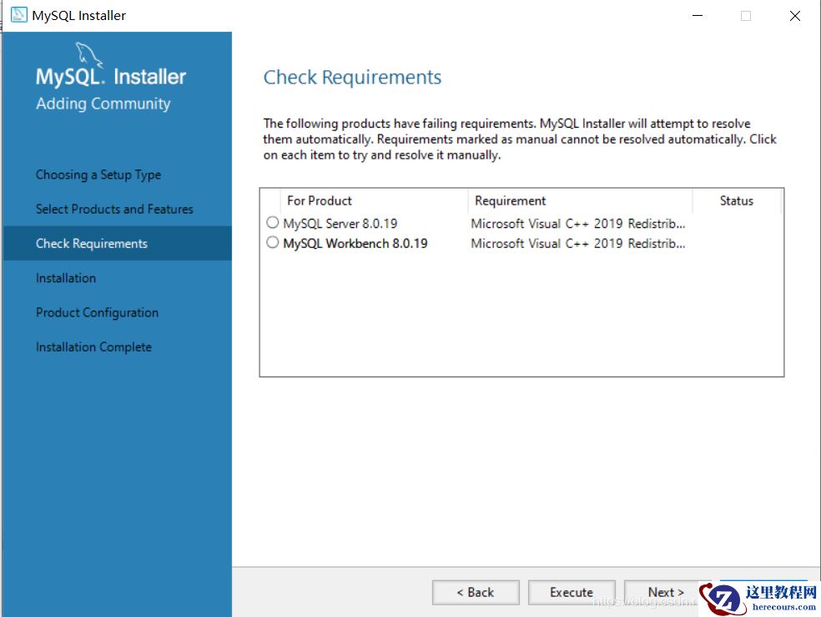821x617 pixels.
Task: Click the Status column header
Action: [x=737, y=200]
